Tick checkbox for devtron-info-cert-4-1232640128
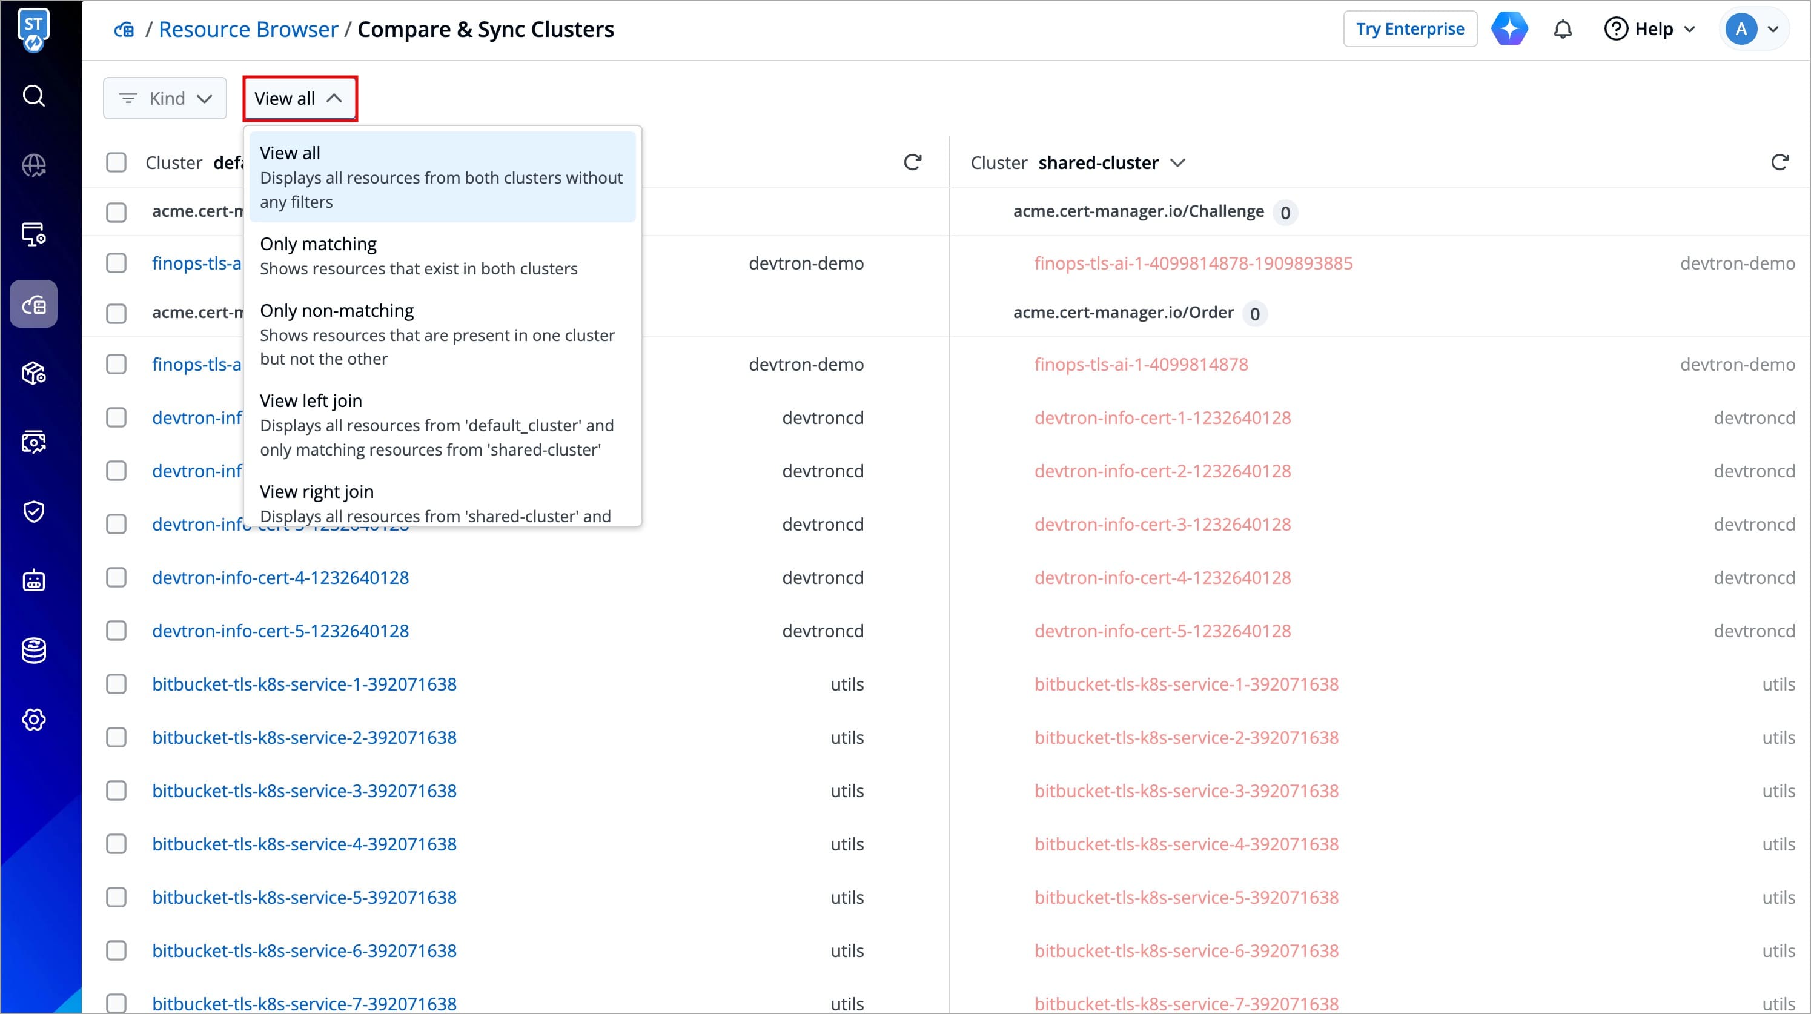This screenshot has width=1811, height=1014. point(116,577)
